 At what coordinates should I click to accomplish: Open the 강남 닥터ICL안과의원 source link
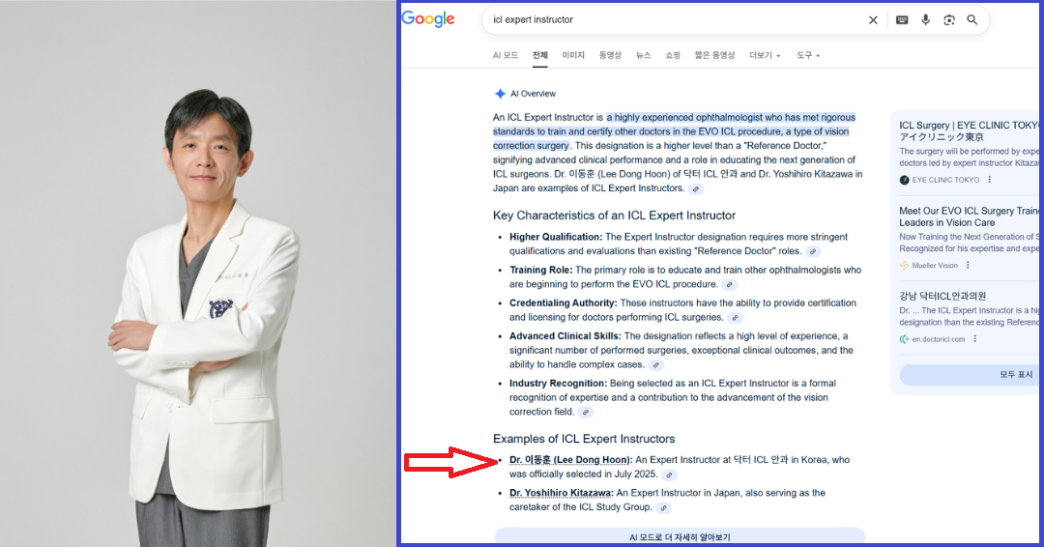pyautogui.click(x=942, y=296)
